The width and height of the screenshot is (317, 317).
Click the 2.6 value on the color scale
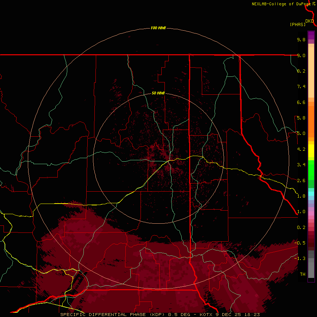tap(301, 181)
